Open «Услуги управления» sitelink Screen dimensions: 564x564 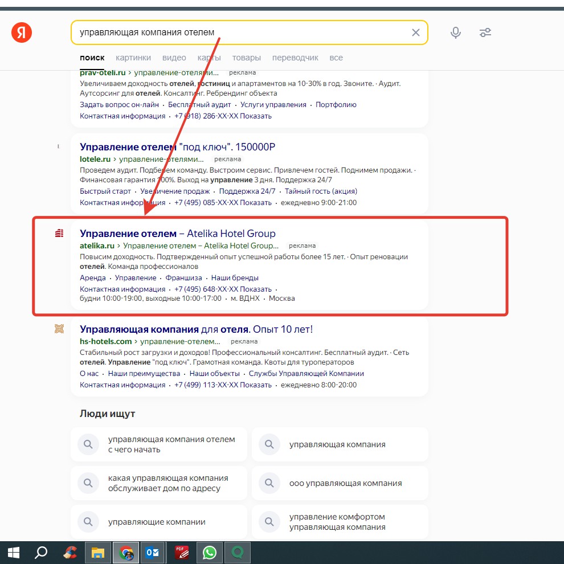[273, 105]
